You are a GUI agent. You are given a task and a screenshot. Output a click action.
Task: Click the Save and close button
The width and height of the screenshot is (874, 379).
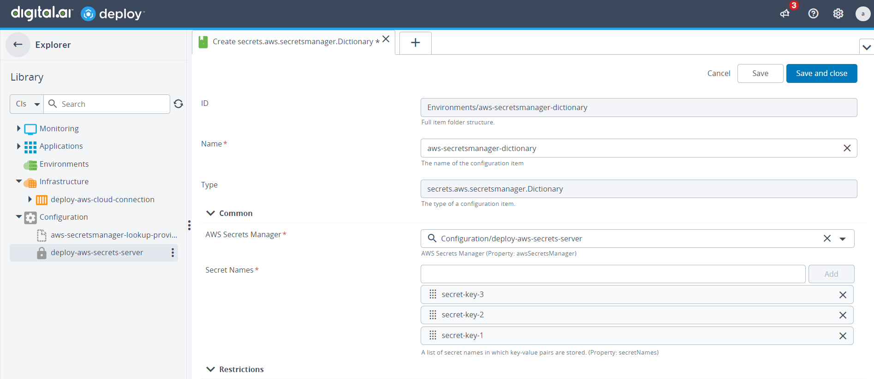821,74
